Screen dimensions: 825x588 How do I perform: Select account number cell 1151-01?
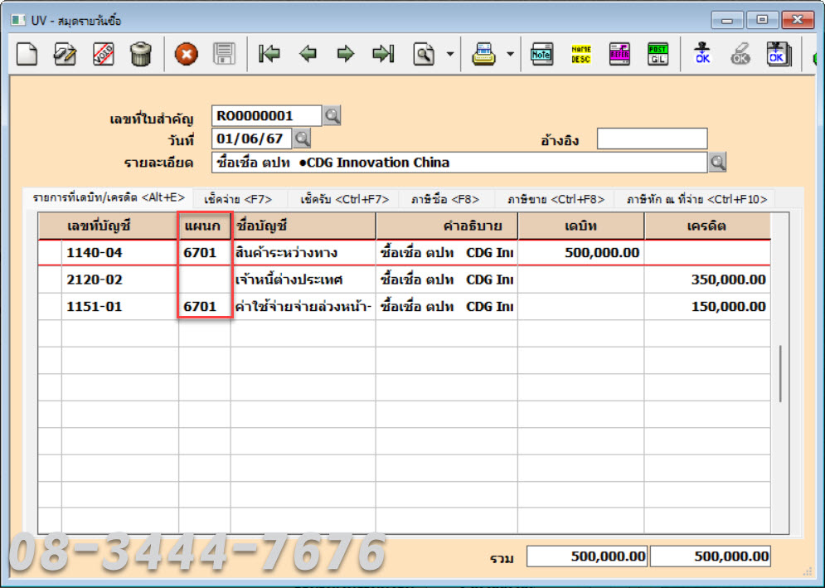pyautogui.click(x=120, y=306)
